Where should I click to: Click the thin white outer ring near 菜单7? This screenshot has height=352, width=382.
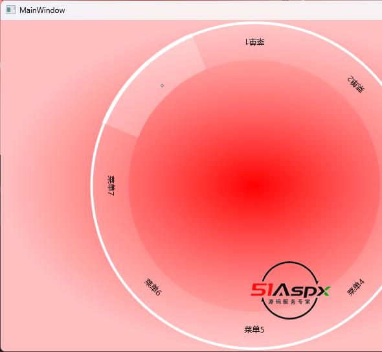coord(93,185)
